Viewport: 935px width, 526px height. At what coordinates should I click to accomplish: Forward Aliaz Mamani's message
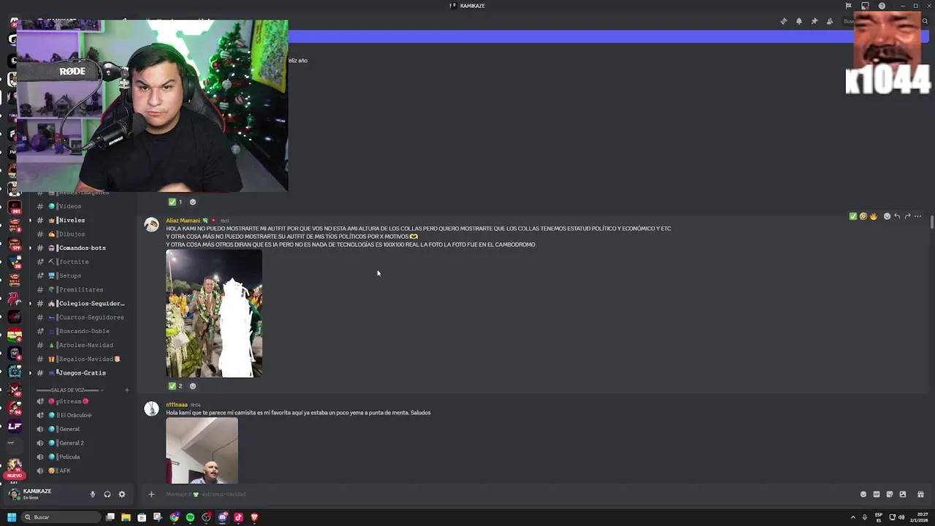[907, 216]
